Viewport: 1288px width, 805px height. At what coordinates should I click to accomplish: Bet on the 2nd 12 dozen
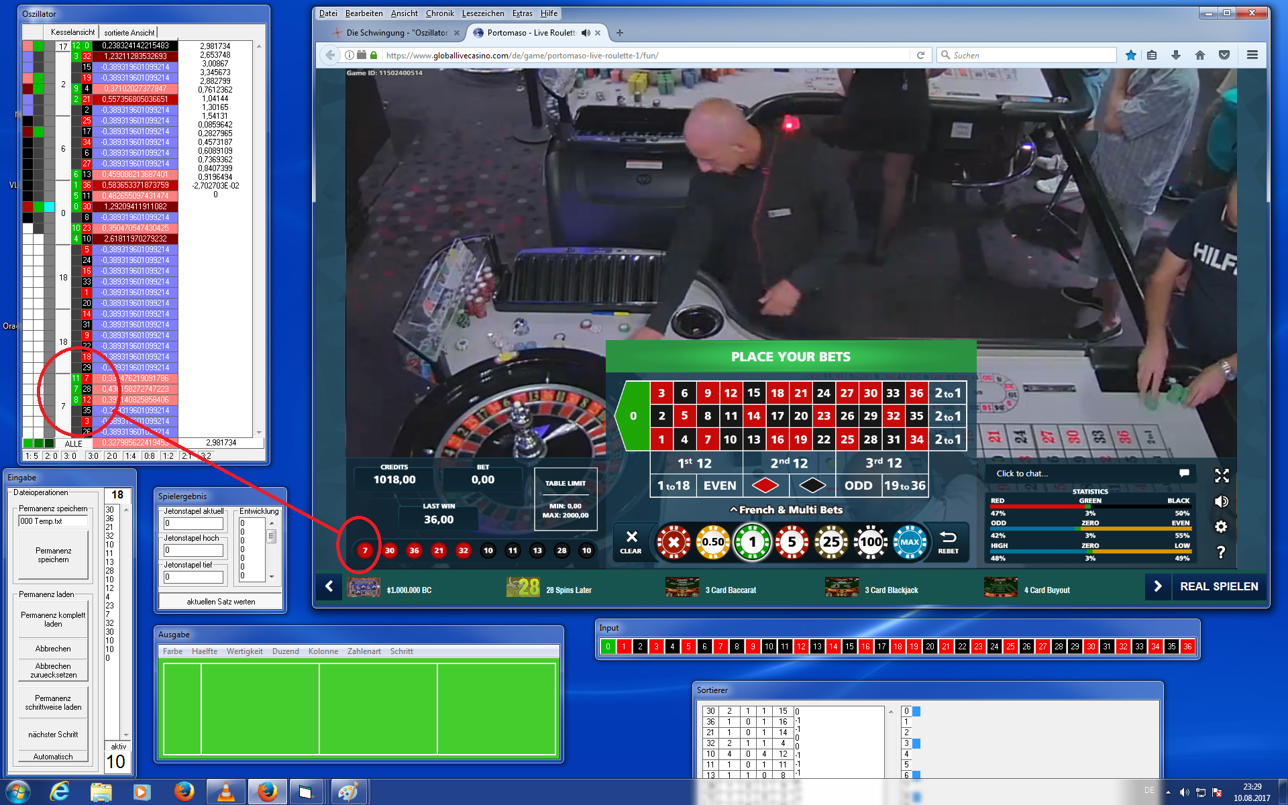pyautogui.click(x=789, y=463)
